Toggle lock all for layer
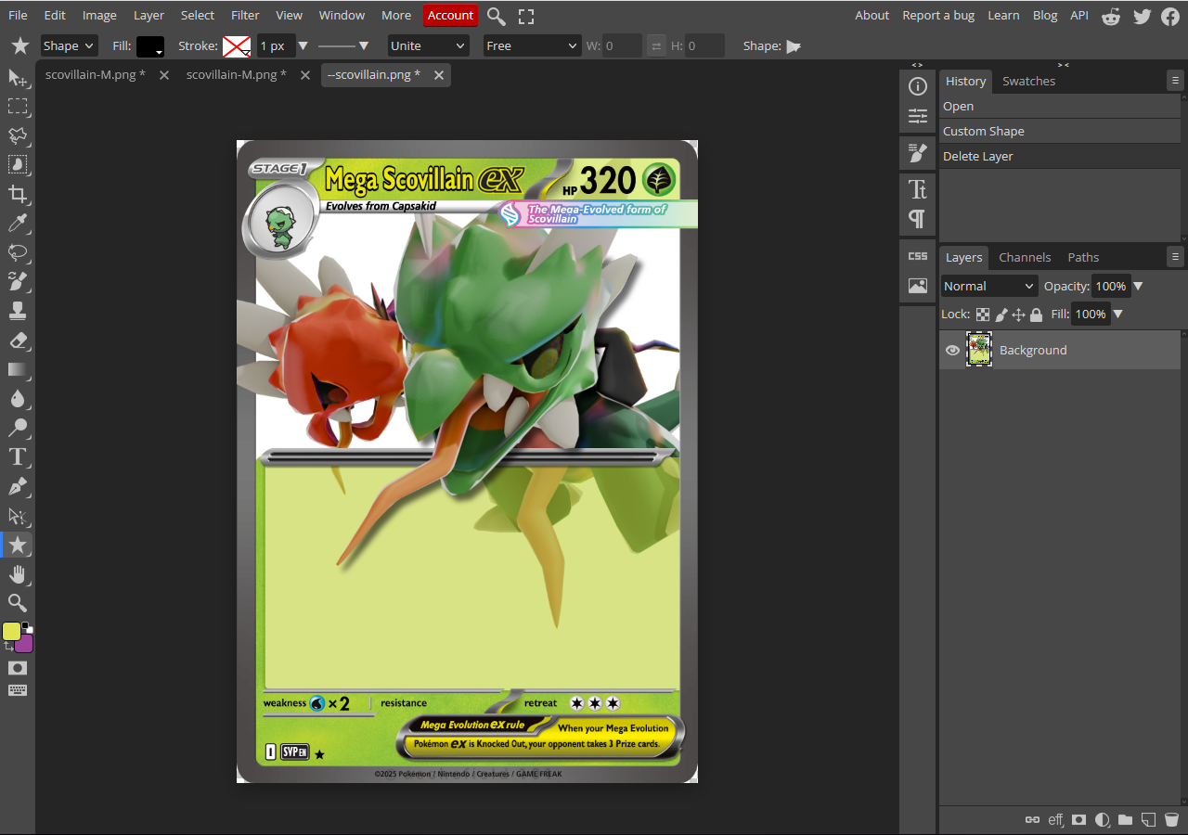This screenshot has height=835, width=1188. [x=1036, y=315]
